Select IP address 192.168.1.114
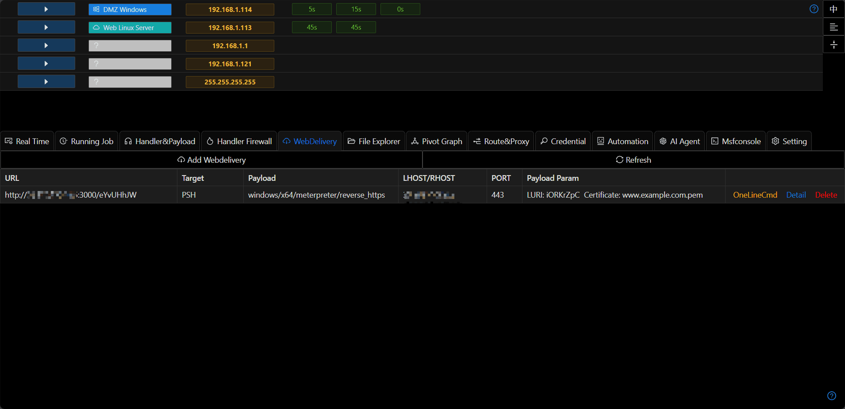The image size is (845, 409). point(230,9)
